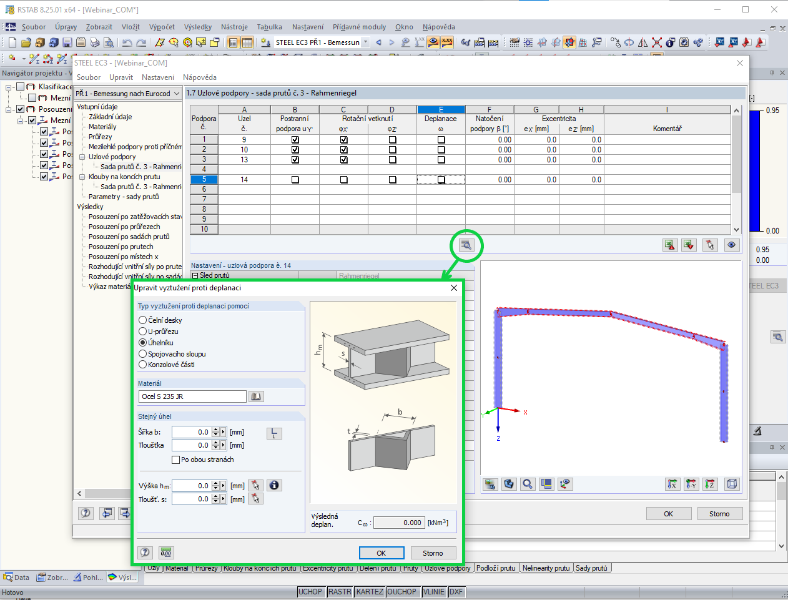Collapse Sled prutů settings group
This screenshot has height=600, width=788.
coord(195,275)
